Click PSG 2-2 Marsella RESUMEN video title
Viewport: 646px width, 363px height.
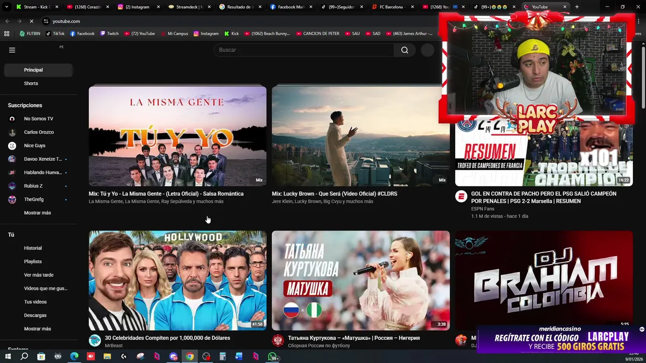544,197
